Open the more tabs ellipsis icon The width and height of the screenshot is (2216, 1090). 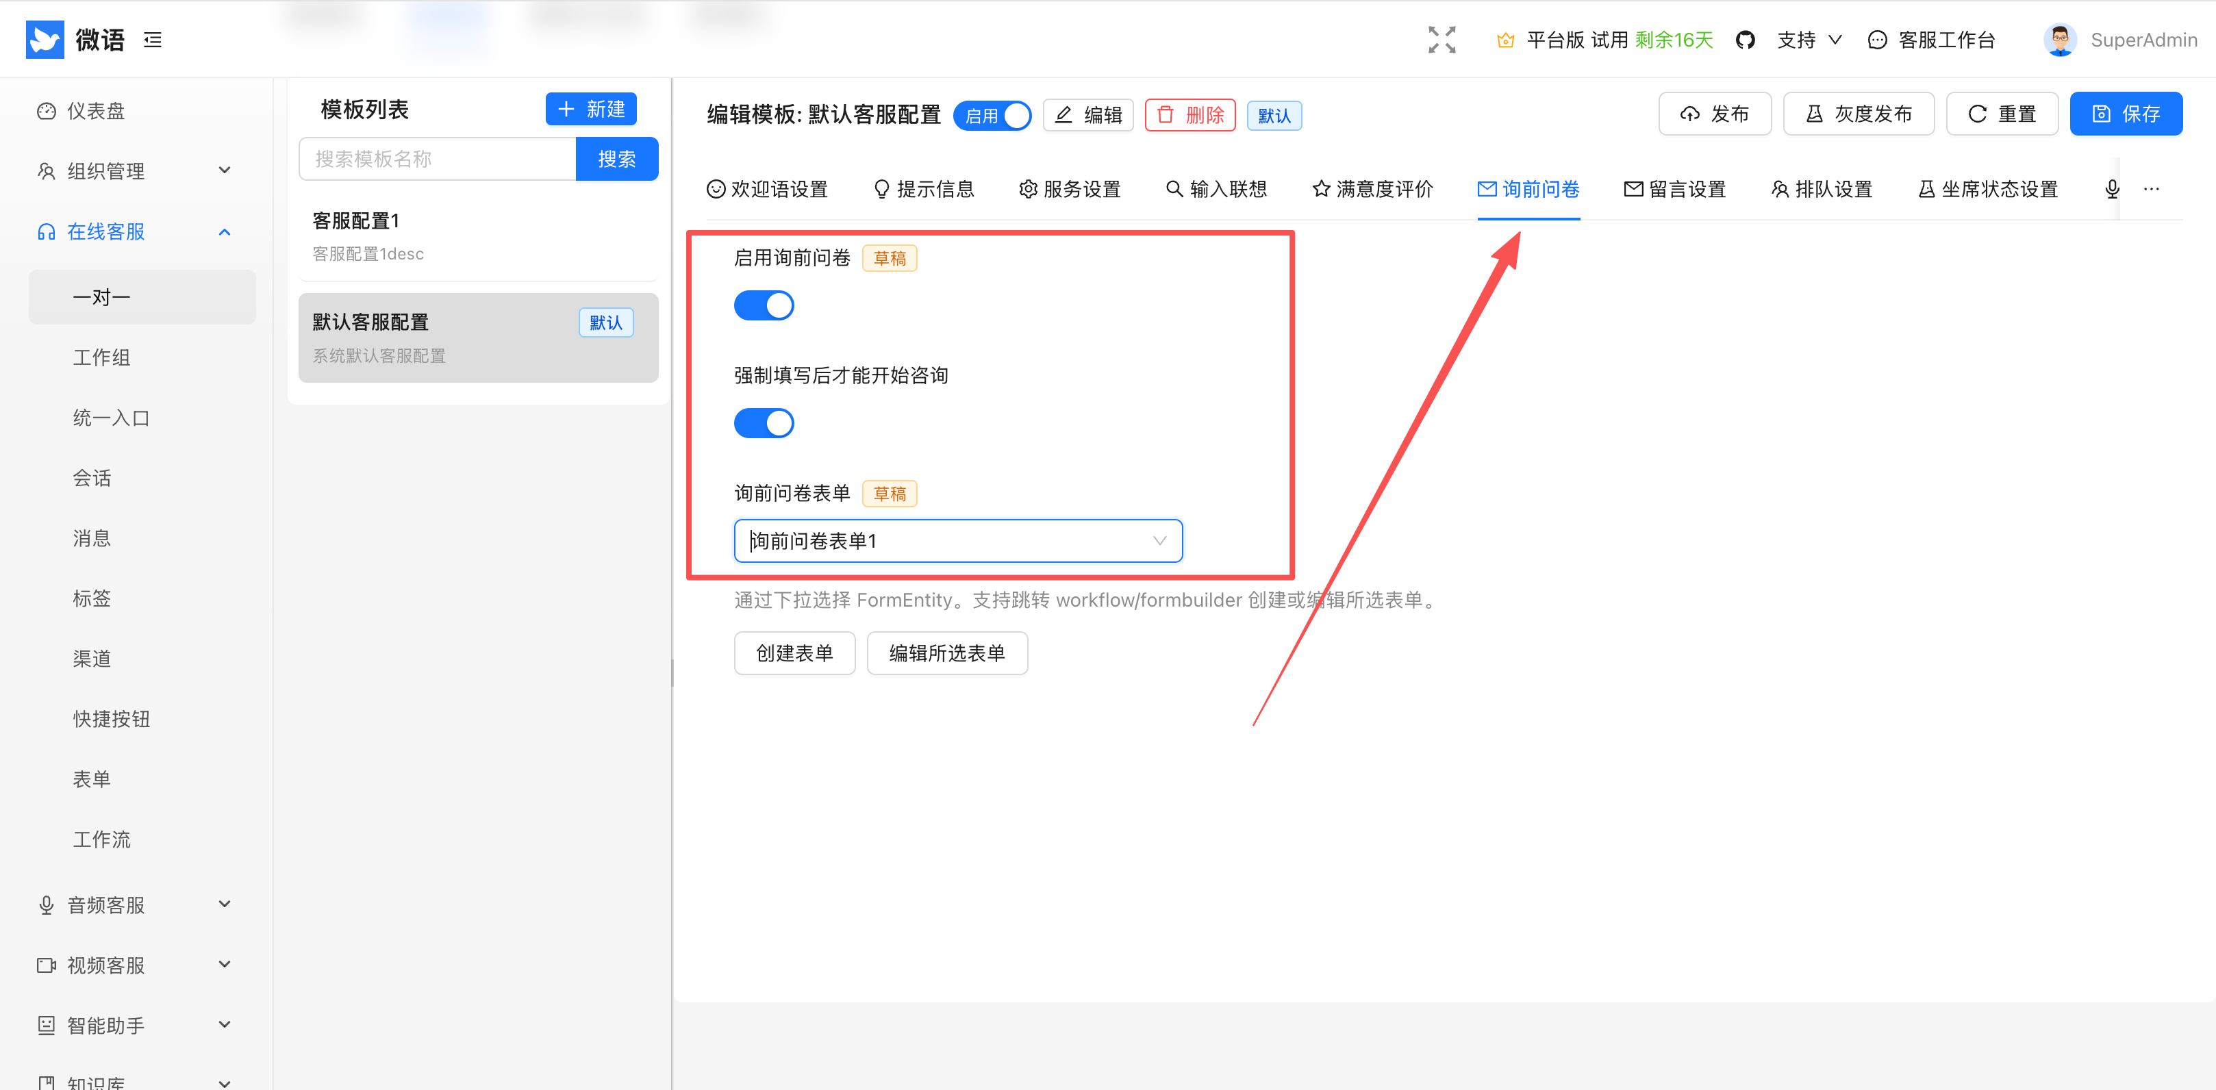(x=2151, y=189)
